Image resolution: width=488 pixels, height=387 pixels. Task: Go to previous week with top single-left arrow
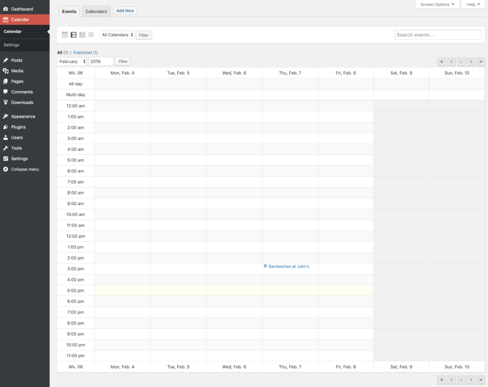coord(451,62)
